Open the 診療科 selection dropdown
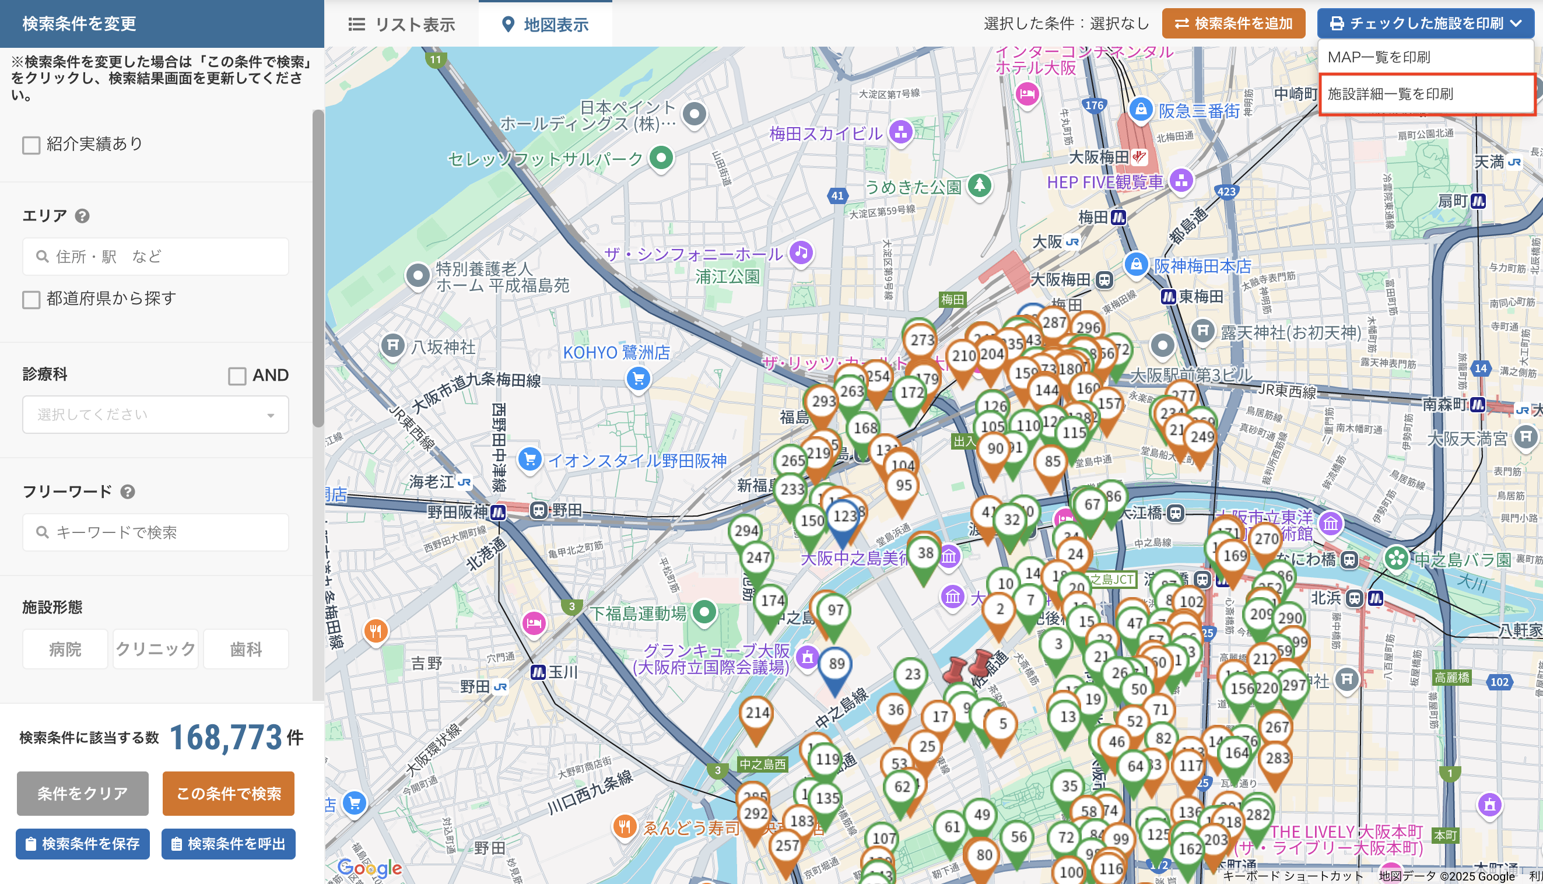This screenshot has height=884, width=1543. [155, 415]
